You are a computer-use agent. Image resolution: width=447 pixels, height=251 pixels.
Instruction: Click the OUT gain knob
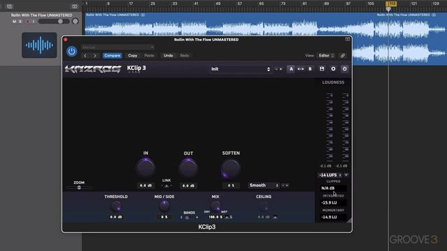(x=188, y=168)
